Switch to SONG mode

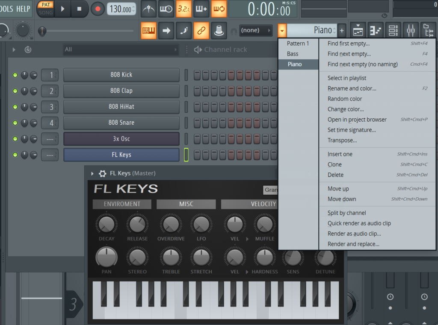tap(45, 13)
